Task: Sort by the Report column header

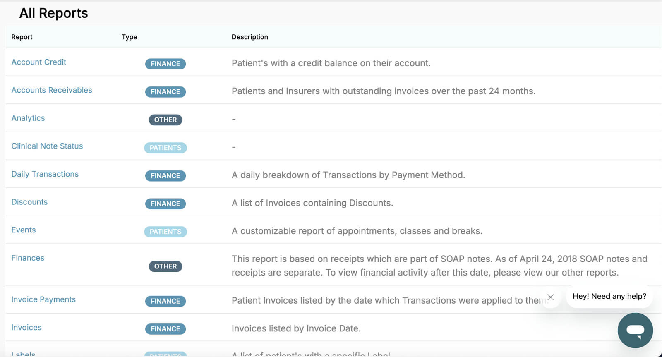Action: point(22,37)
